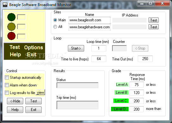The image size is (172, 123).
Task: Click the Level B color label
Action: point(122,92)
